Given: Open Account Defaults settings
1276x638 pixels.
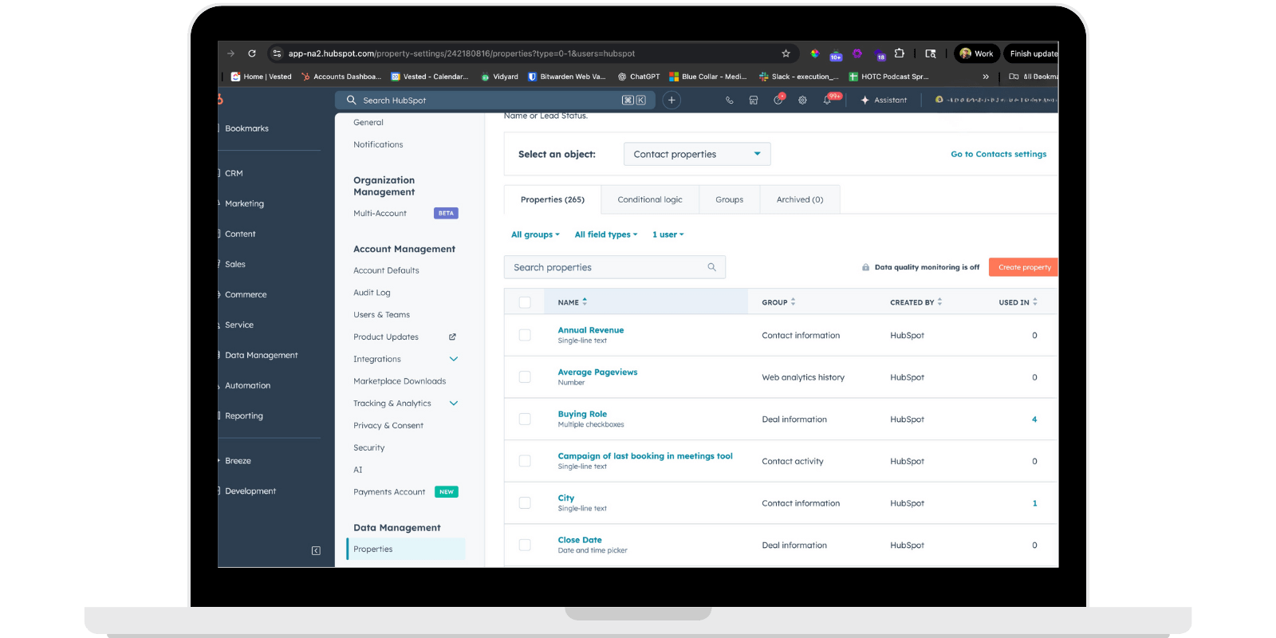Looking at the screenshot, I should 386,270.
